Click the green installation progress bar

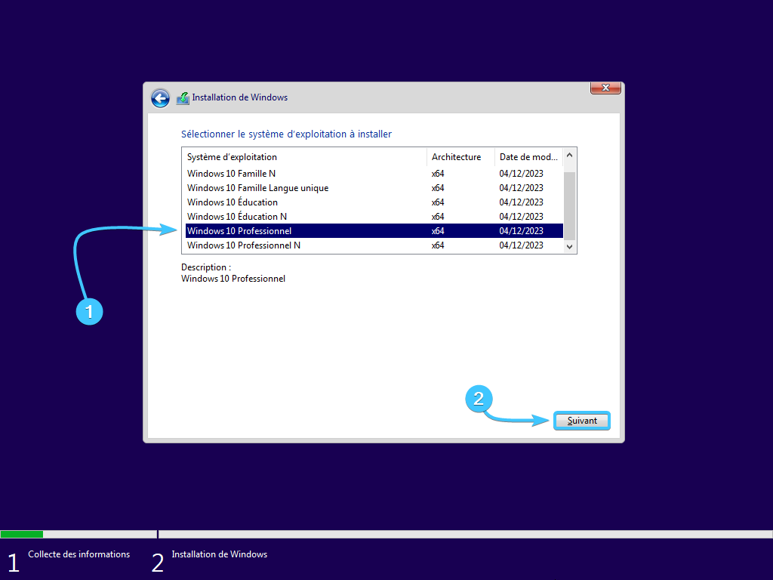22,534
